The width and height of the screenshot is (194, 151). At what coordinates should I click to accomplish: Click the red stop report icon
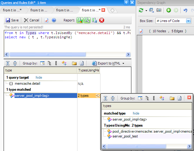click(102, 20)
